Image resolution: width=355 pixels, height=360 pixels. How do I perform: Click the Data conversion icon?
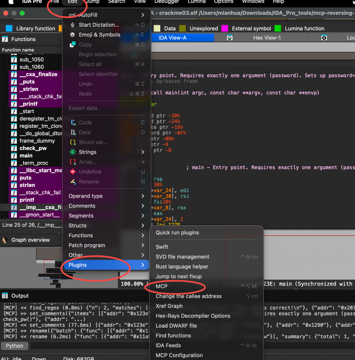point(73,133)
